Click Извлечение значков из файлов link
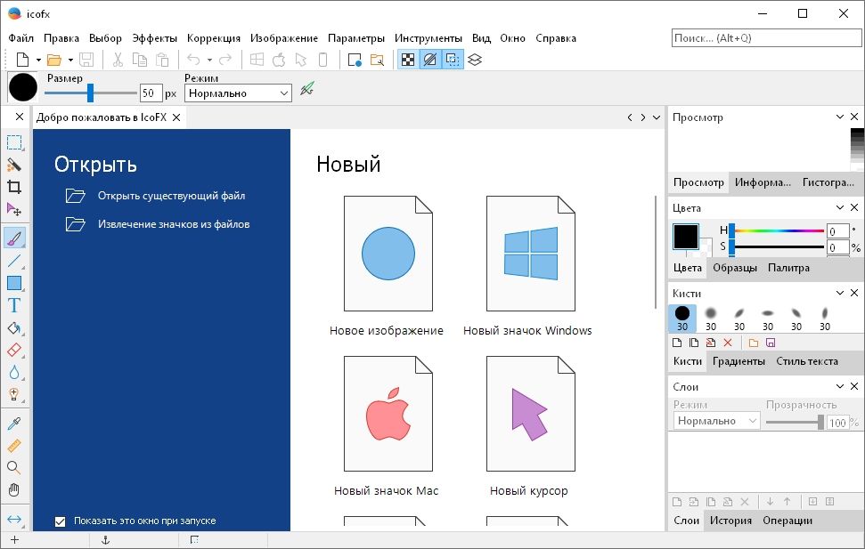The image size is (865, 549). tap(174, 224)
